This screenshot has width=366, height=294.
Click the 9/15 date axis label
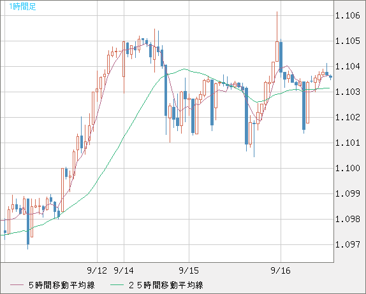pos(189,270)
